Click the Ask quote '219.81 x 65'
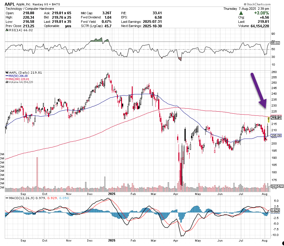The image size is (284, 246). (62, 13)
